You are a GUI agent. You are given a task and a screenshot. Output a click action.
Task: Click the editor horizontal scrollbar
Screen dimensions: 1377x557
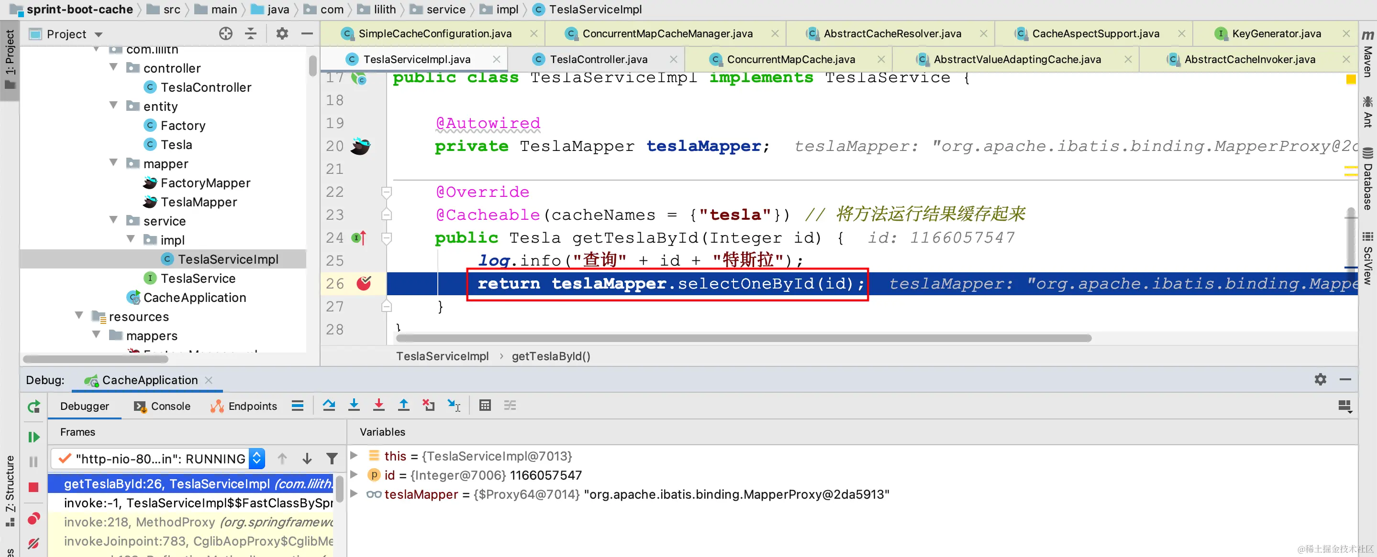743,338
